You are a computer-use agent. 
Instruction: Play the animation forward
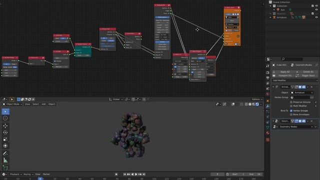click(136, 174)
